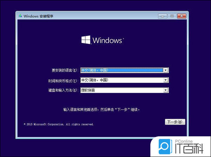Image resolution: width=211 pixels, height=157 pixels.
Task: Open the 键盘和输入方法 dropdown arrow
Action: pos(165,90)
